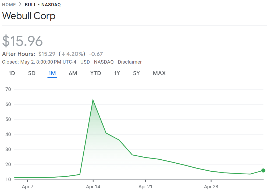Click the $15.96 closing price
Viewport: 267px width, 191px height.
(x=22, y=41)
